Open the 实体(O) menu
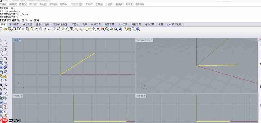This screenshot has width=261, height=123. point(53,4)
